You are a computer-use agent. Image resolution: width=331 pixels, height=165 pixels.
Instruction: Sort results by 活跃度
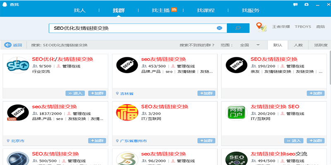(x=320, y=45)
